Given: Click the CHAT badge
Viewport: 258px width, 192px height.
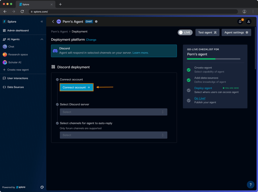Looking at the screenshot, I should (x=89, y=22).
